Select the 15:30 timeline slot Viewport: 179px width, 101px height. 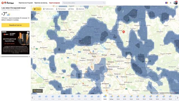[138, 97]
